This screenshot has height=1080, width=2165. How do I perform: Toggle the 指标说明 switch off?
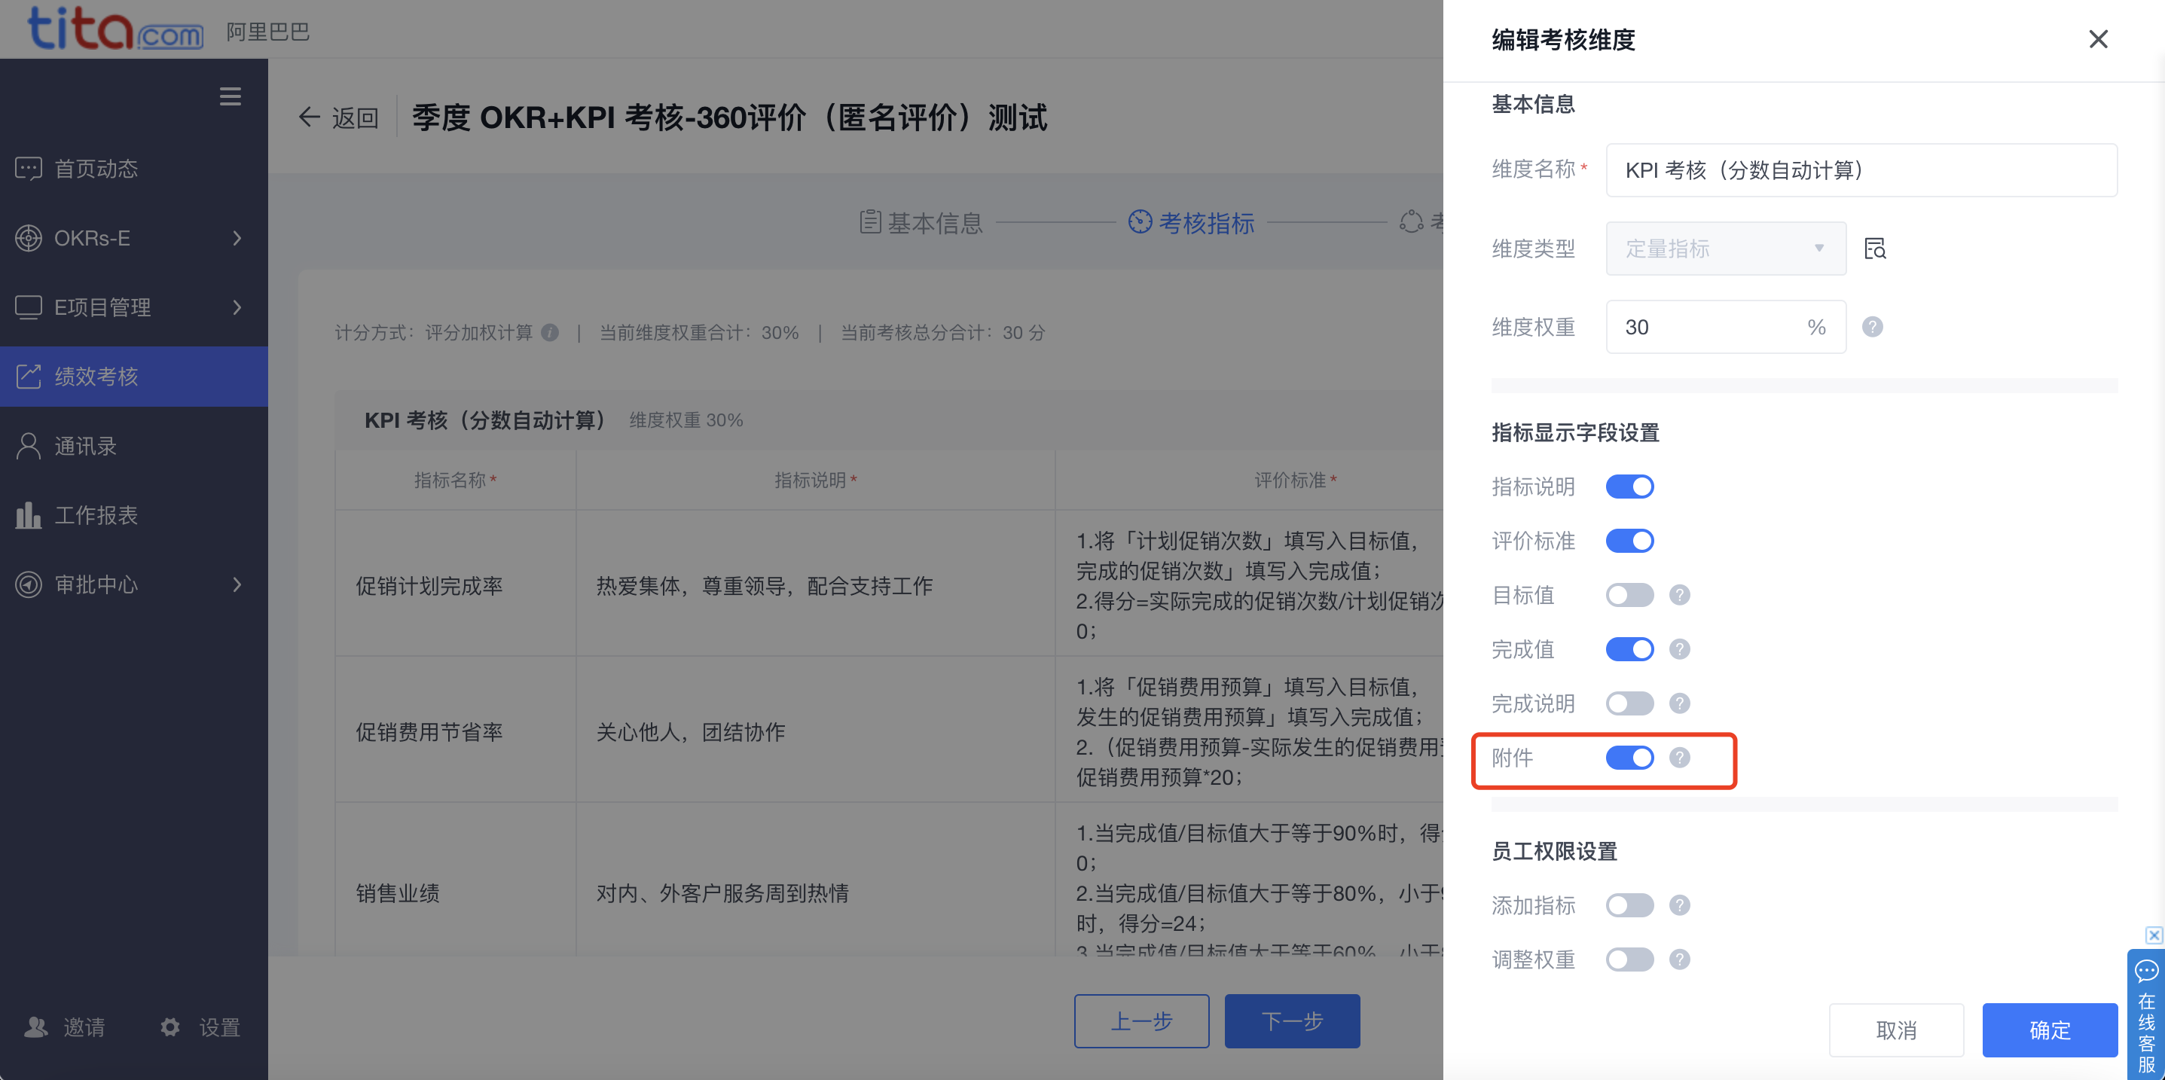coord(1629,487)
